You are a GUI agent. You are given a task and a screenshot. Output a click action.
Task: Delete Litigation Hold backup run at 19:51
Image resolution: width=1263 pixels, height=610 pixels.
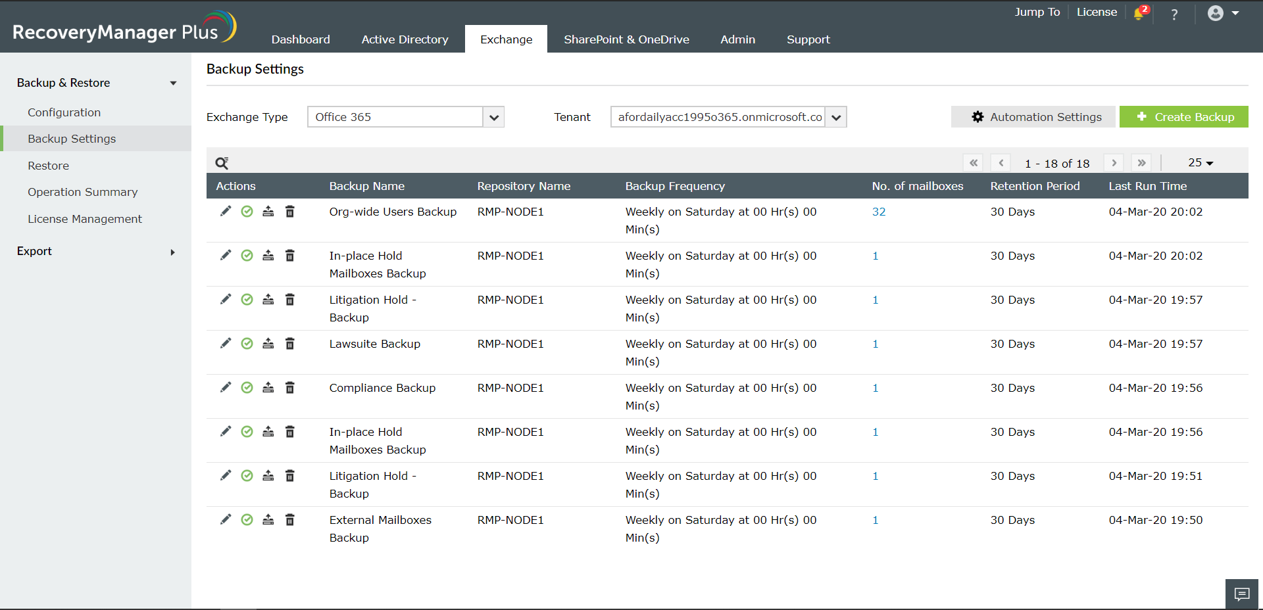pyautogui.click(x=290, y=475)
